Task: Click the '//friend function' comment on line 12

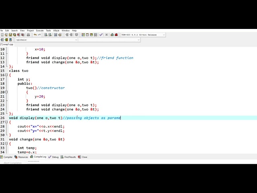Action: (x=115, y=58)
